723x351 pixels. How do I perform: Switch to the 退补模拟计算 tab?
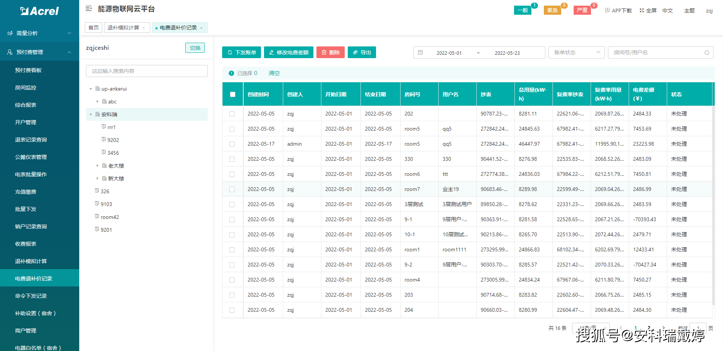[x=123, y=28]
